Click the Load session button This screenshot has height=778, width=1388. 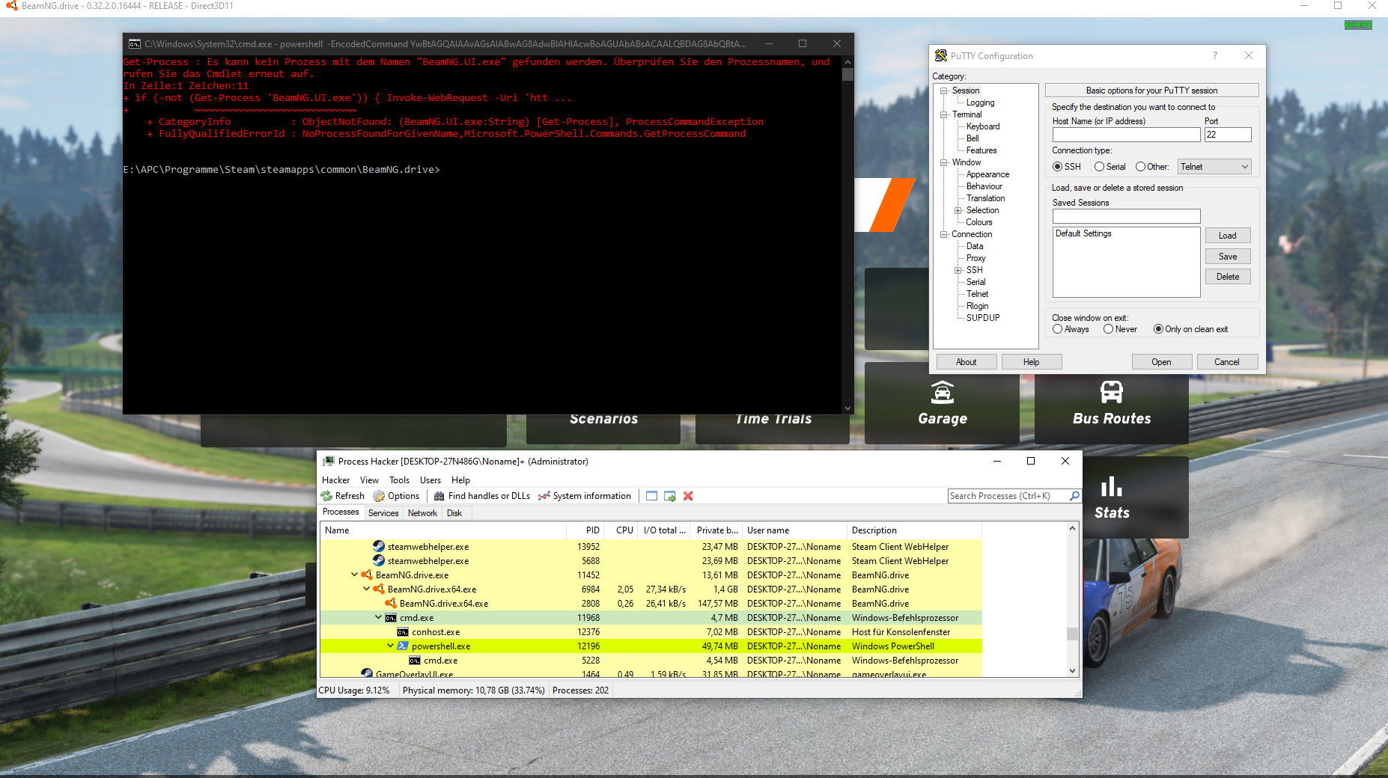click(1228, 236)
